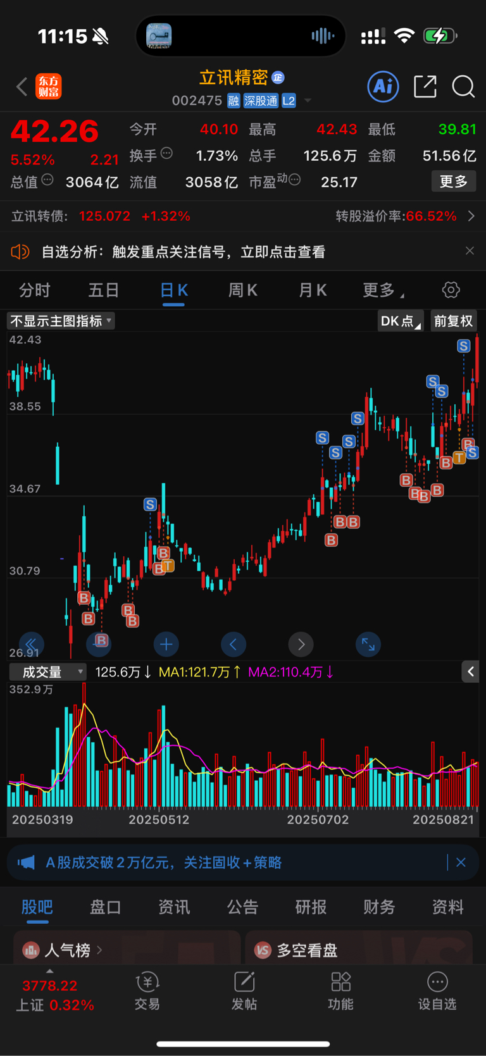Viewport: 486px width, 1056px height.
Task: Open 自选分析 signal message link
Action: pos(184,252)
